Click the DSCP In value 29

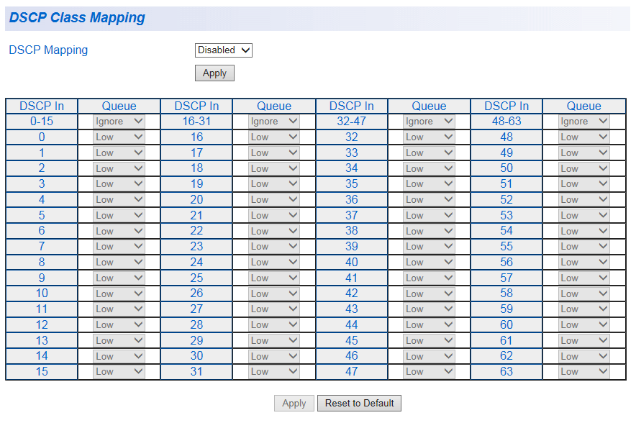point(196,341)
